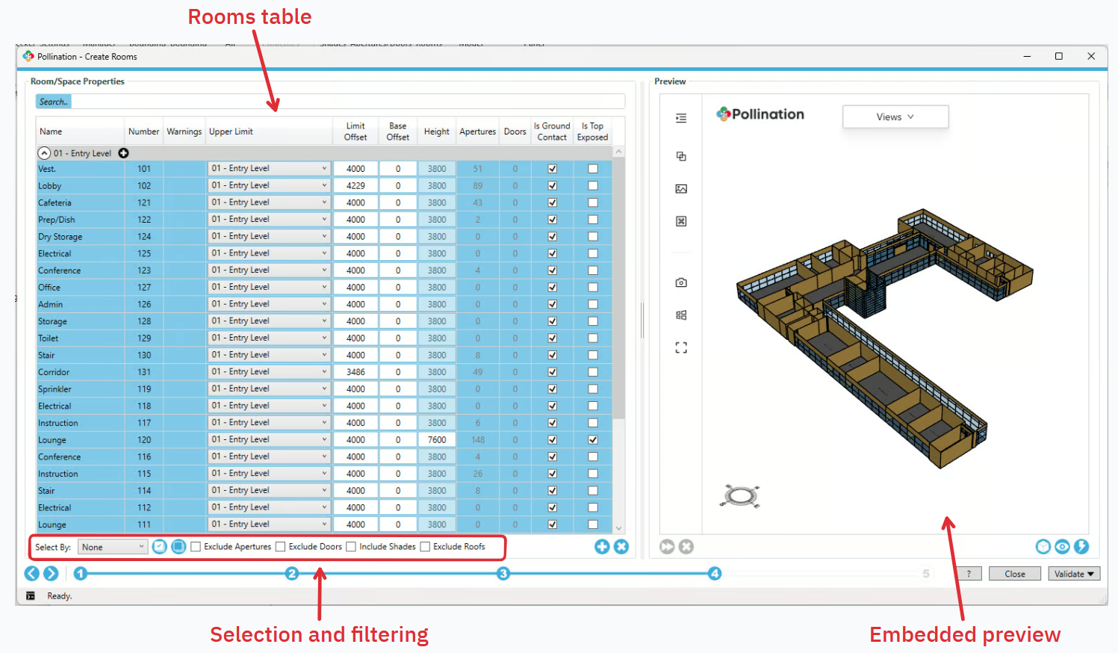Go to previous step with left arrow
Viewport: 1118px width, 653px height.
point(31,573)
